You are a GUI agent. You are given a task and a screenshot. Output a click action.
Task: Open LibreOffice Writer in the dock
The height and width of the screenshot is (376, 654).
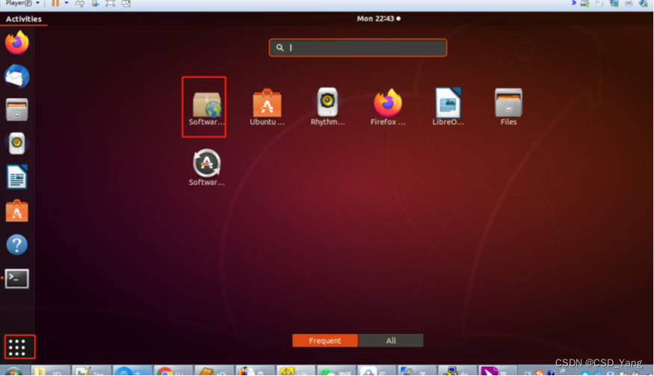coord(17,177)
